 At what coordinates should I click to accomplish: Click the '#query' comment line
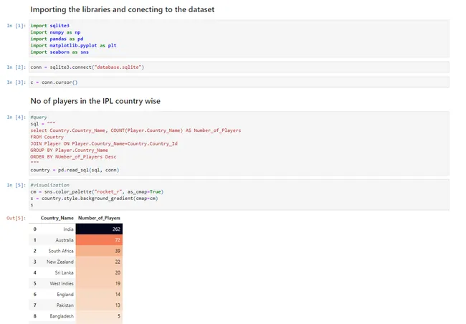[39, 117]
